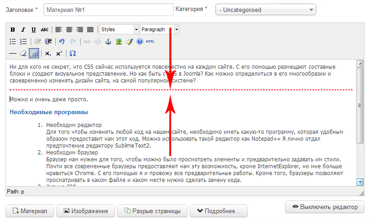Toggle bold formatting
This screenshot has width=369, height=220.
coord(13,30)
